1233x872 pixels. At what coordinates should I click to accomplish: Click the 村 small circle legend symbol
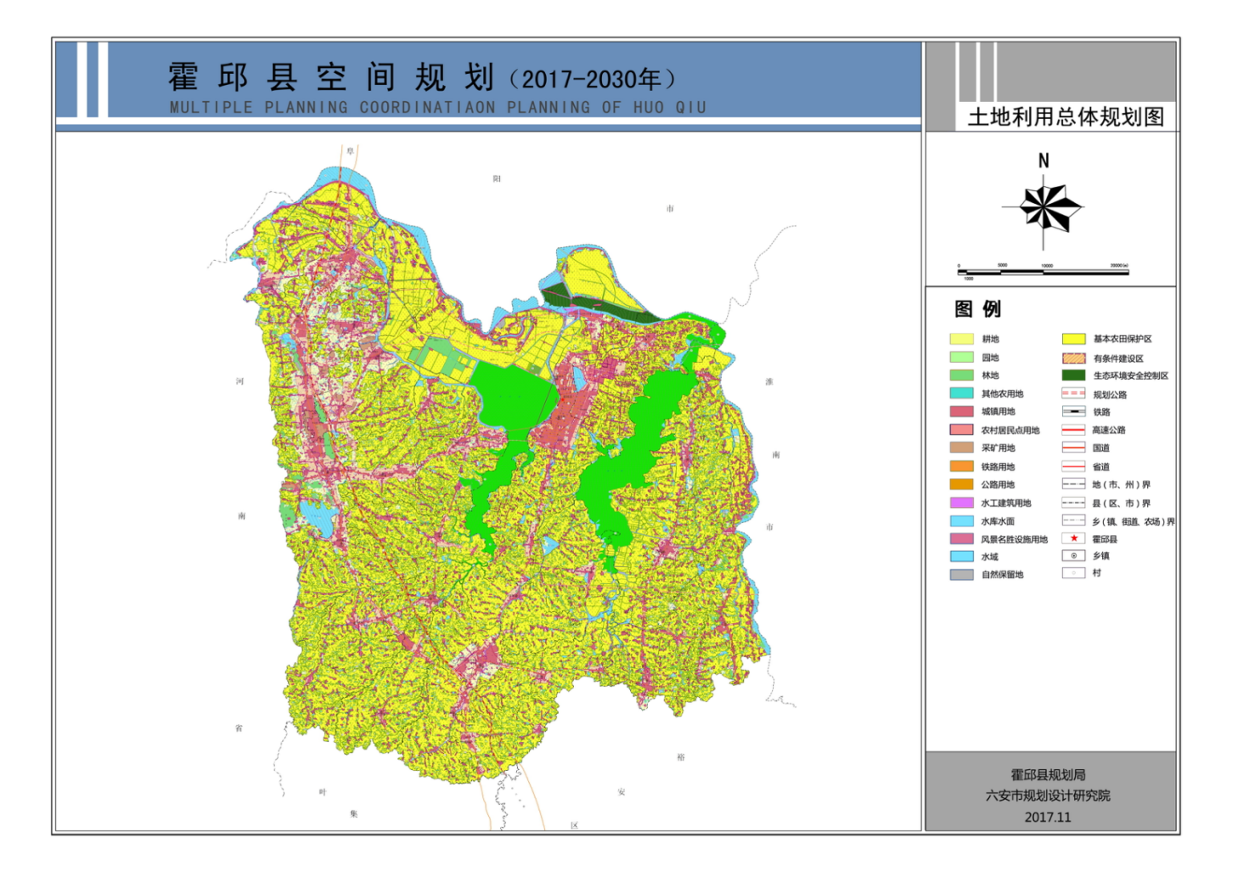point(1073,573)
